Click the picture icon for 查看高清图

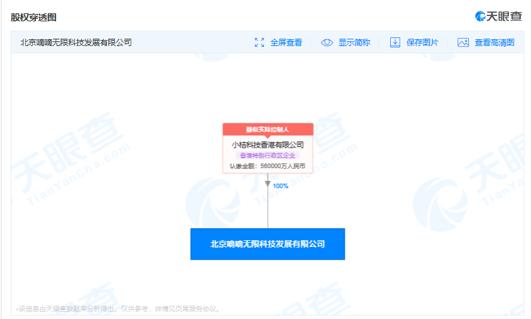463,42
